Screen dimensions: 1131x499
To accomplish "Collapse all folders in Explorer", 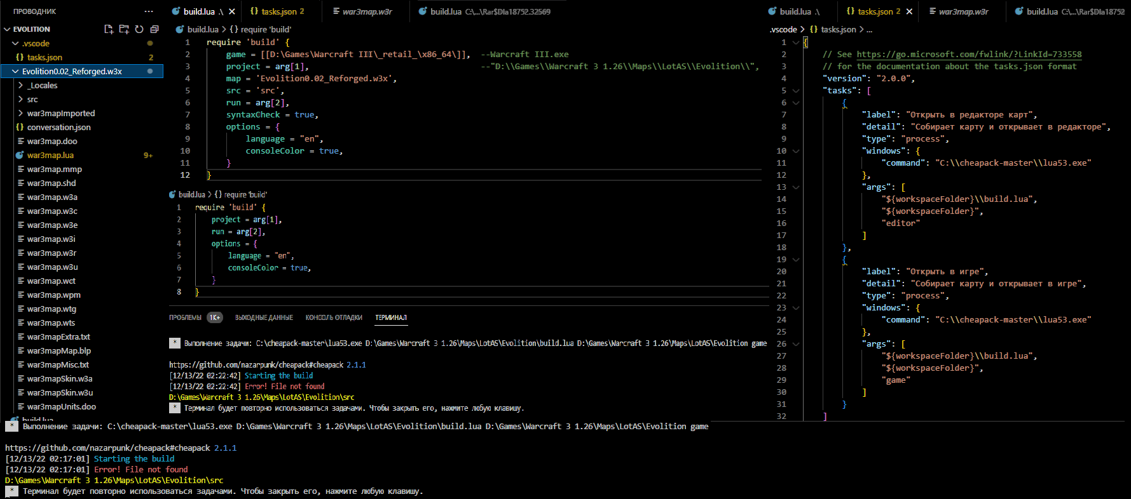I will coord(154,29).
